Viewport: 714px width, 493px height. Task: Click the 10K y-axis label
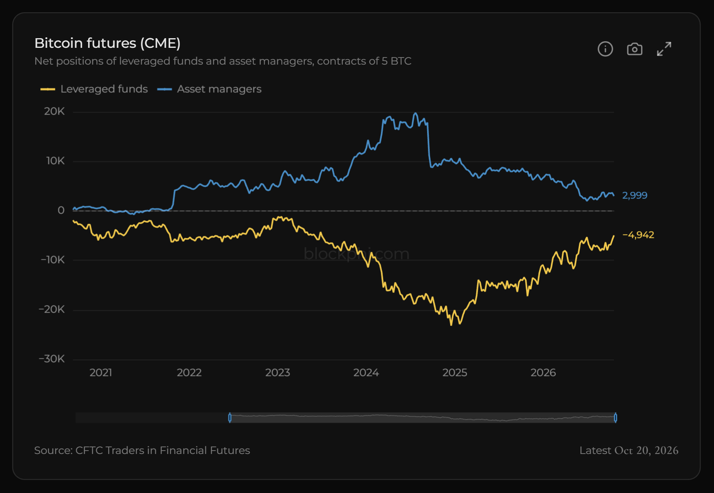coord(55,161)
